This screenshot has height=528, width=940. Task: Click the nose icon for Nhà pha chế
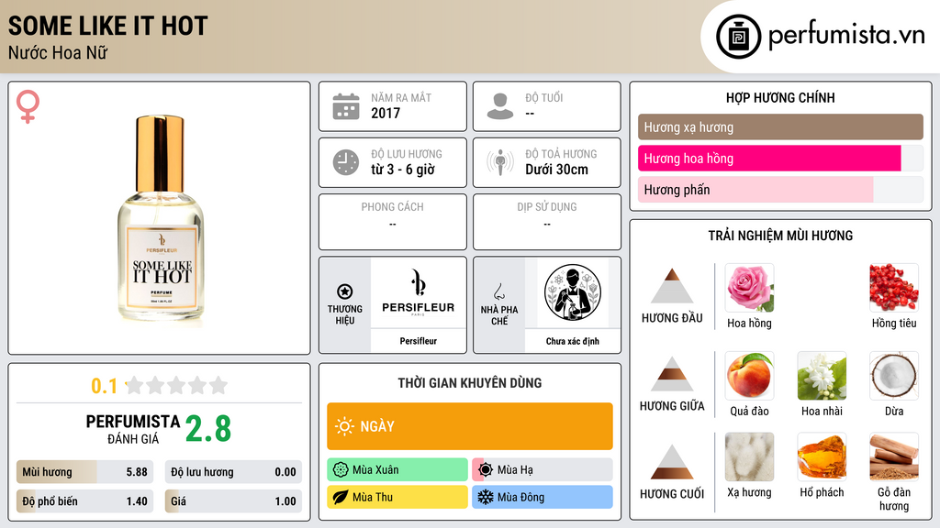click(x=498, y=291)
